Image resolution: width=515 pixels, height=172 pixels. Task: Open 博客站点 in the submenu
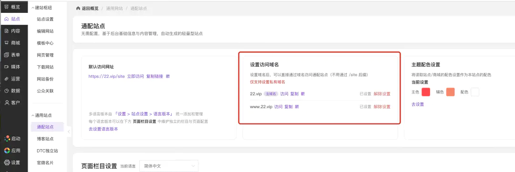tap(45, 139)
